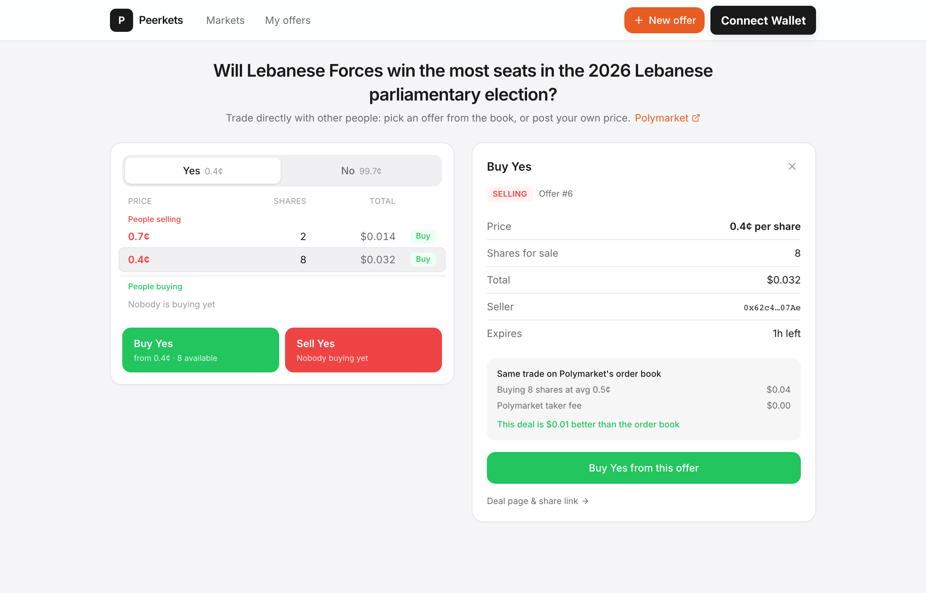Select the 0.4¢ order book row
Image resolution: width=926 pixels, height=593 pixels.
pyautogui.click(x=282, y=260)
